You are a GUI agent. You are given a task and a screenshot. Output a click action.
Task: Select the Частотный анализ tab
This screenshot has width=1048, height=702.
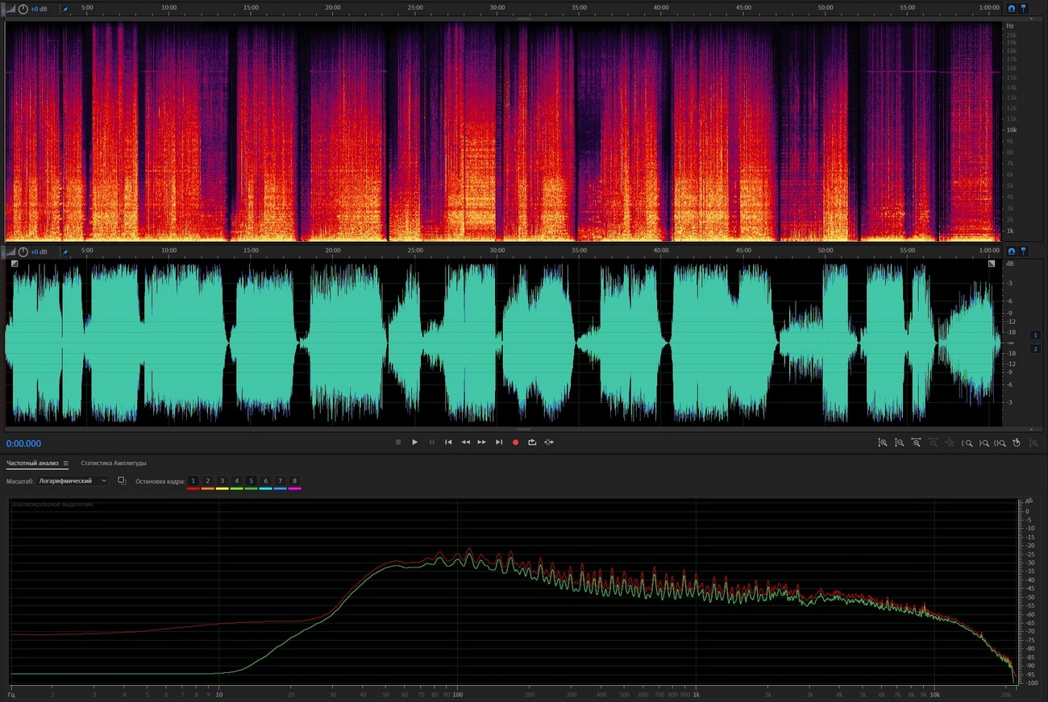point(32,463)
